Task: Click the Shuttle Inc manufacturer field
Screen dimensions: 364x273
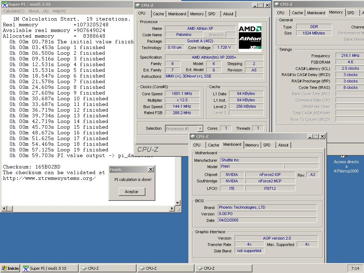Action: [x=269, y=160]
